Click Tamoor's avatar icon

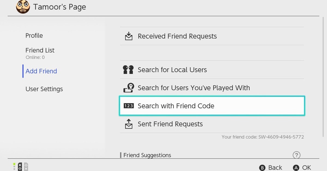coord(23,7)
